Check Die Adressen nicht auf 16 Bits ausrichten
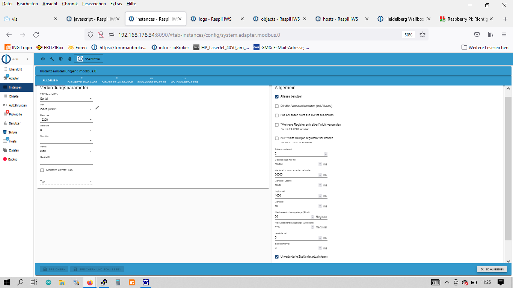 (x=277, y=115)
